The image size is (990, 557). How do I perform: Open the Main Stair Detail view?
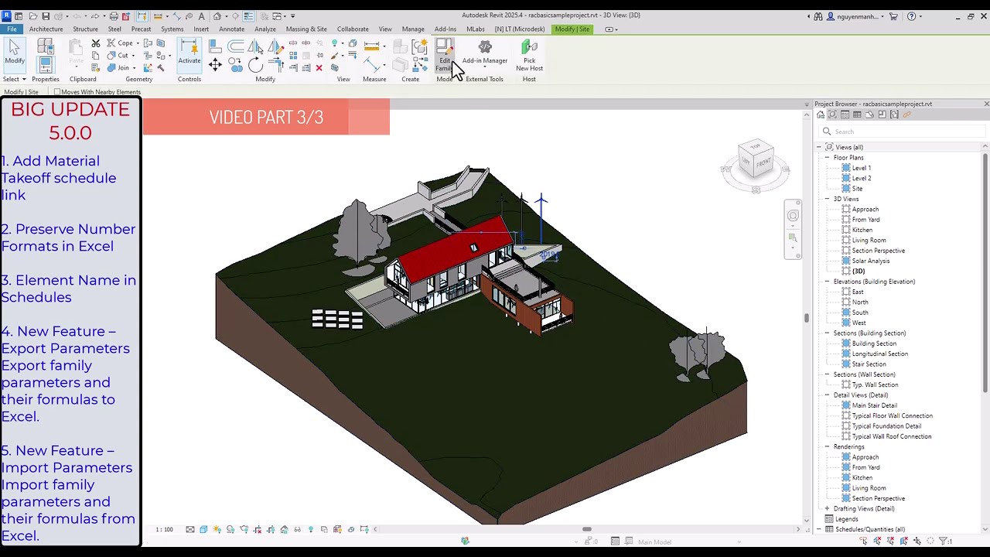(x=874, y=405)
